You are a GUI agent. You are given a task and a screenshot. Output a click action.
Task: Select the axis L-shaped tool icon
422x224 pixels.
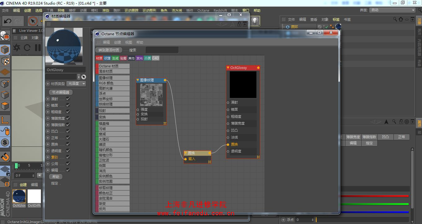[5, 120]
